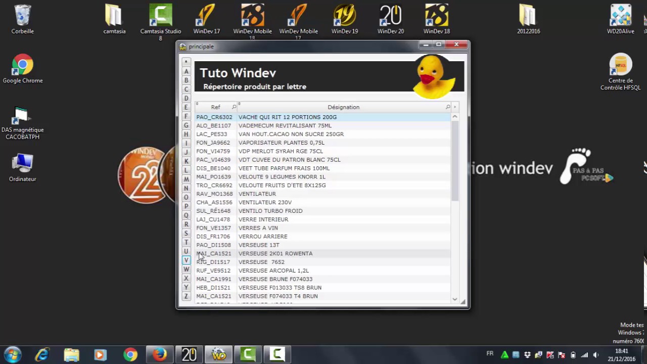Select row VAPORISATEUR PLANTES 0,75L

322,143
